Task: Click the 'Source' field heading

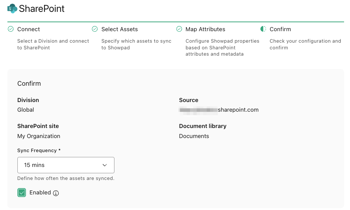Action: tap(189, 100)
